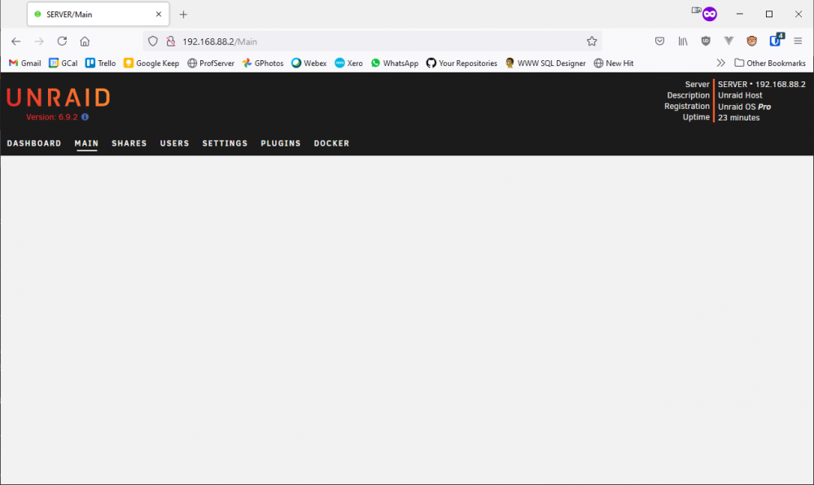
Task: Open the WWW SQL Designer bookmark
Action: (545, 63)
